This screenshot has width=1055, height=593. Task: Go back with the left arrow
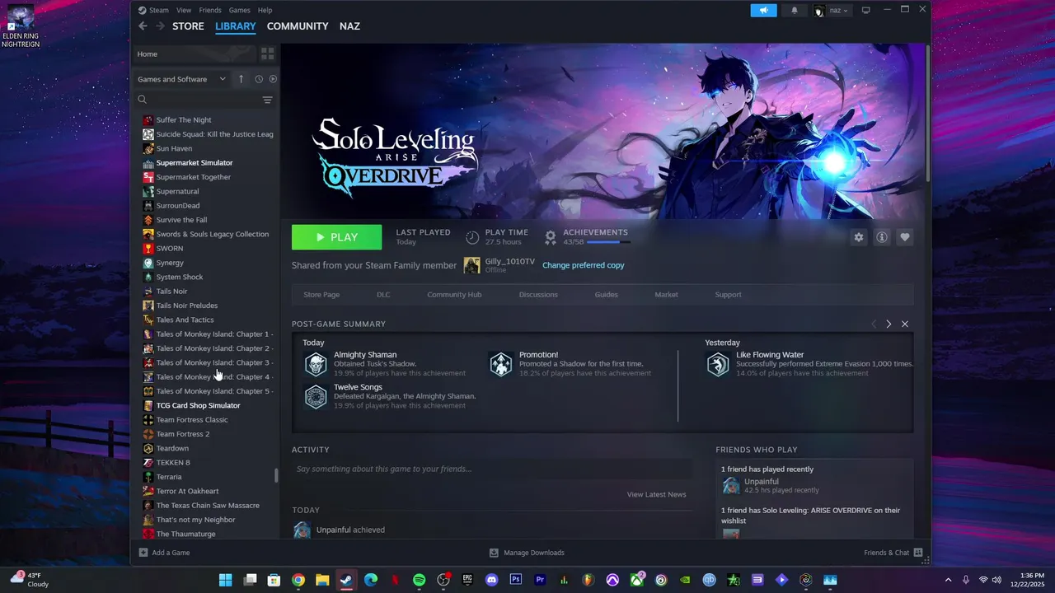pos(143,26)
